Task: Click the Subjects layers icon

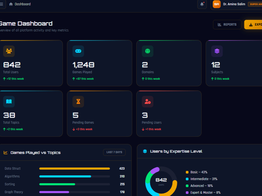Action: tap(217, 51)
